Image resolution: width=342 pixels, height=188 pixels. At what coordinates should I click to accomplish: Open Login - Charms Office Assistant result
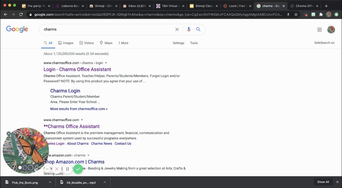[x=77, y=69]
